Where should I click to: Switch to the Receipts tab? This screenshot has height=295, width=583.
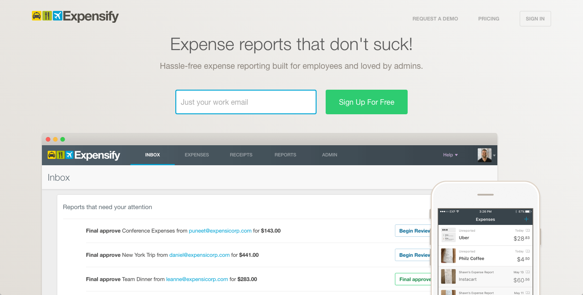241,155
